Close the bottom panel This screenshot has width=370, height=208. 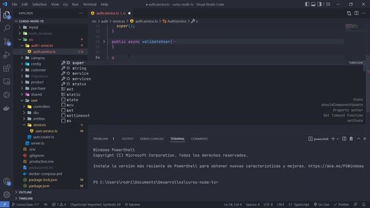(365, 139)
